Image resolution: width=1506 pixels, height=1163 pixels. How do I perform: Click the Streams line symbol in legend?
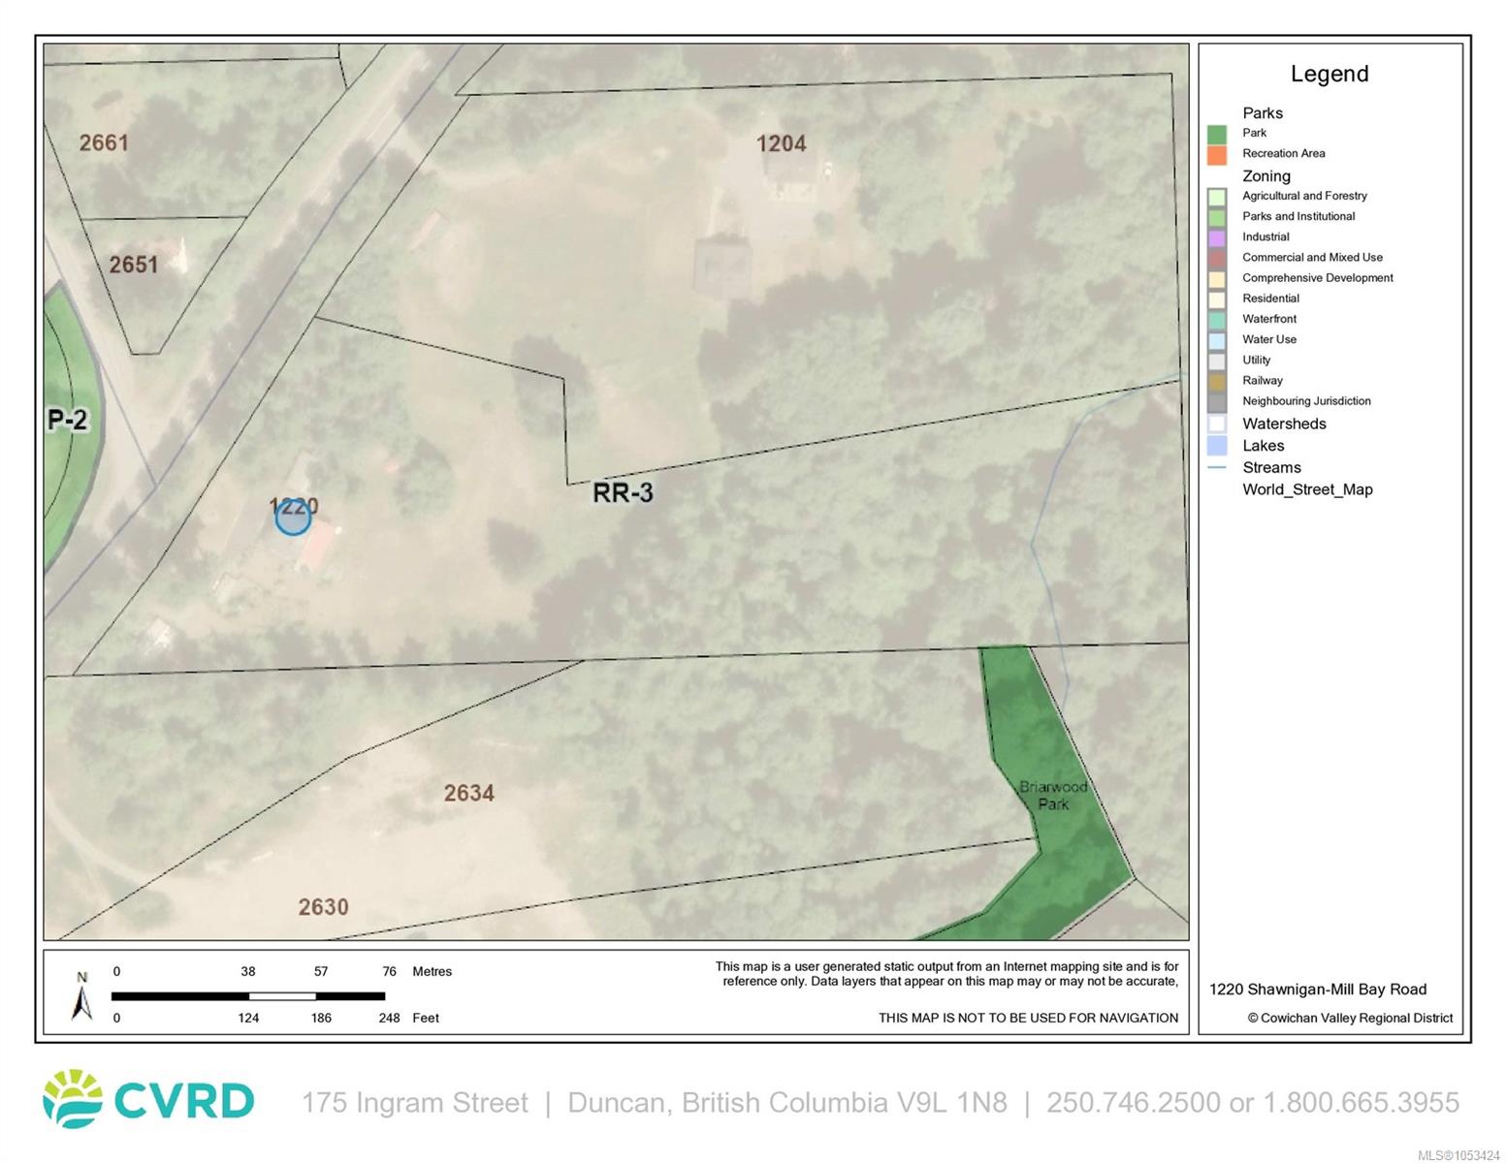click(x=1217, y=467)
